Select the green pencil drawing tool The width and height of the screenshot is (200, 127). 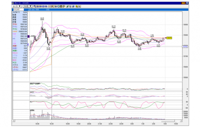(68, 6)
